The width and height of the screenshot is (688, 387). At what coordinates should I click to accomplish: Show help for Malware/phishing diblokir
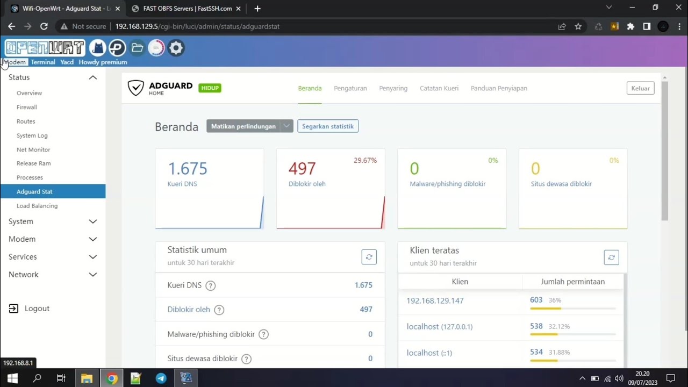(x=263, y=334)
